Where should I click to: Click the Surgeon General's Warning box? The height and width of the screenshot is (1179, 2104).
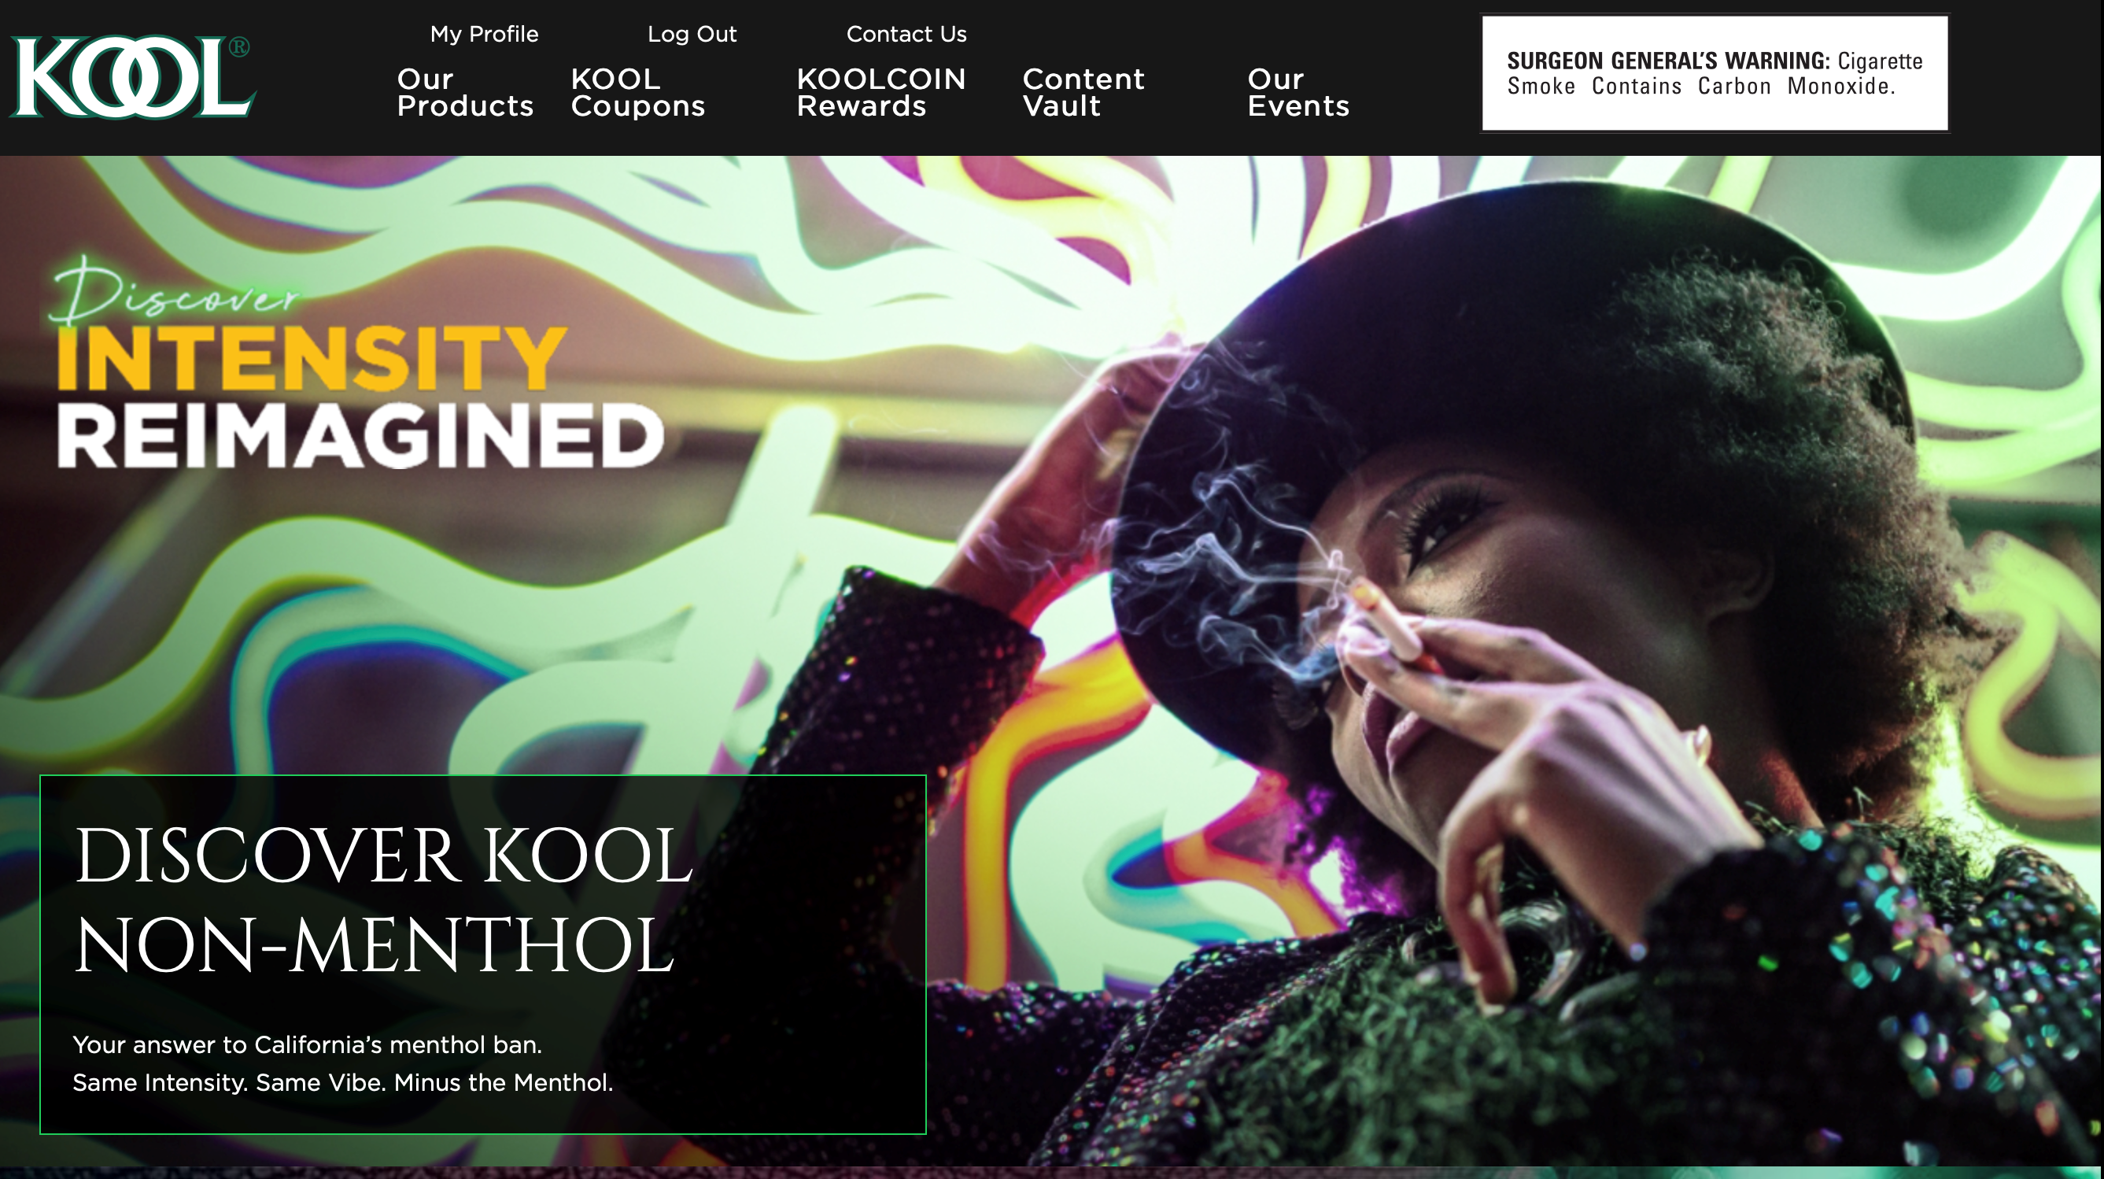click(x=1715, y=72)
